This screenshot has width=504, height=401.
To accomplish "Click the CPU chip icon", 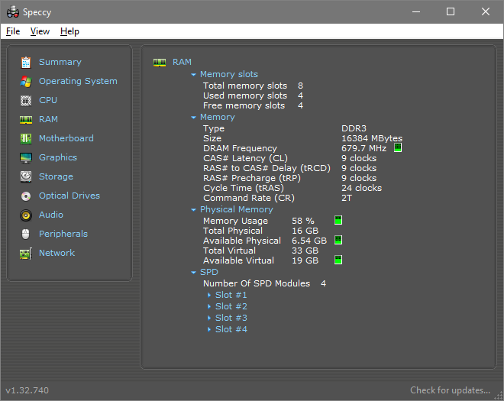I will click(26, 100).
